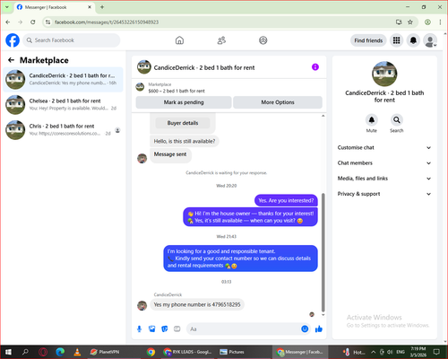
Task: Click Mark as pending button
Action: [184, 102]
